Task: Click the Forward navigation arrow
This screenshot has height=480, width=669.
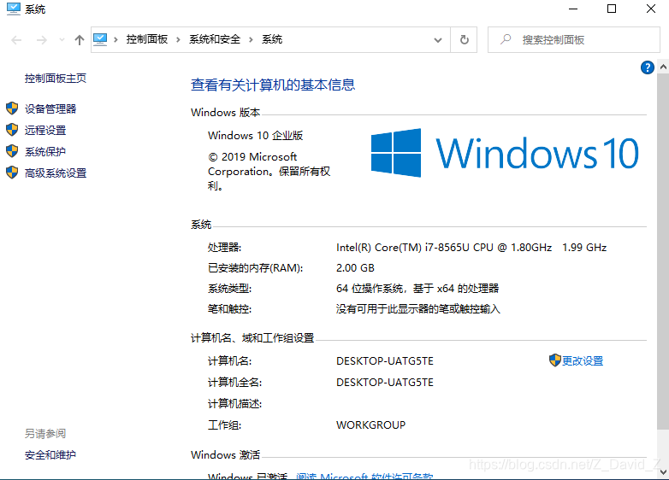Action: tap(41, 40)
